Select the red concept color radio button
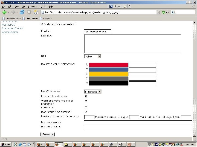 [87, 65]
